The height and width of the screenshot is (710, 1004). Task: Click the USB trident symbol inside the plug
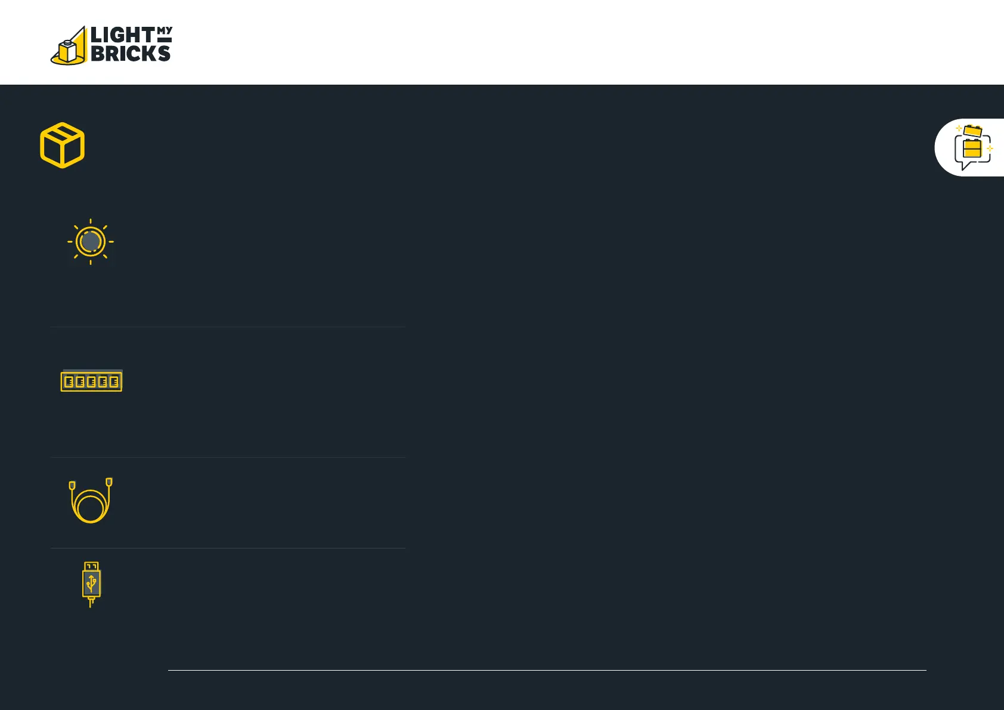[x=91, y=583]
